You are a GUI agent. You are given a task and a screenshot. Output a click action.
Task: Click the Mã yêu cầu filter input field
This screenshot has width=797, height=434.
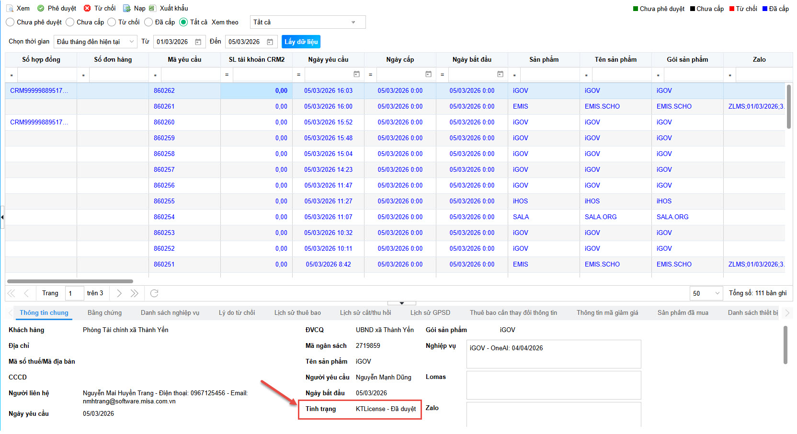coord(190,75)
